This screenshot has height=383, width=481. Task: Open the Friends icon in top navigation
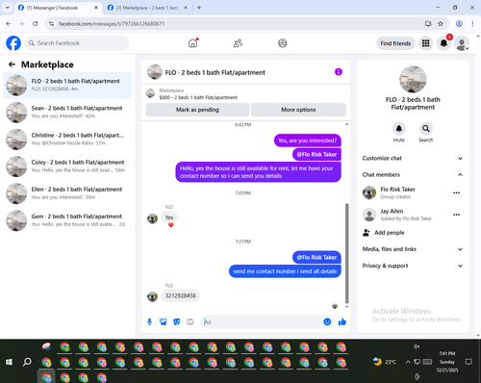click(238, 43)
